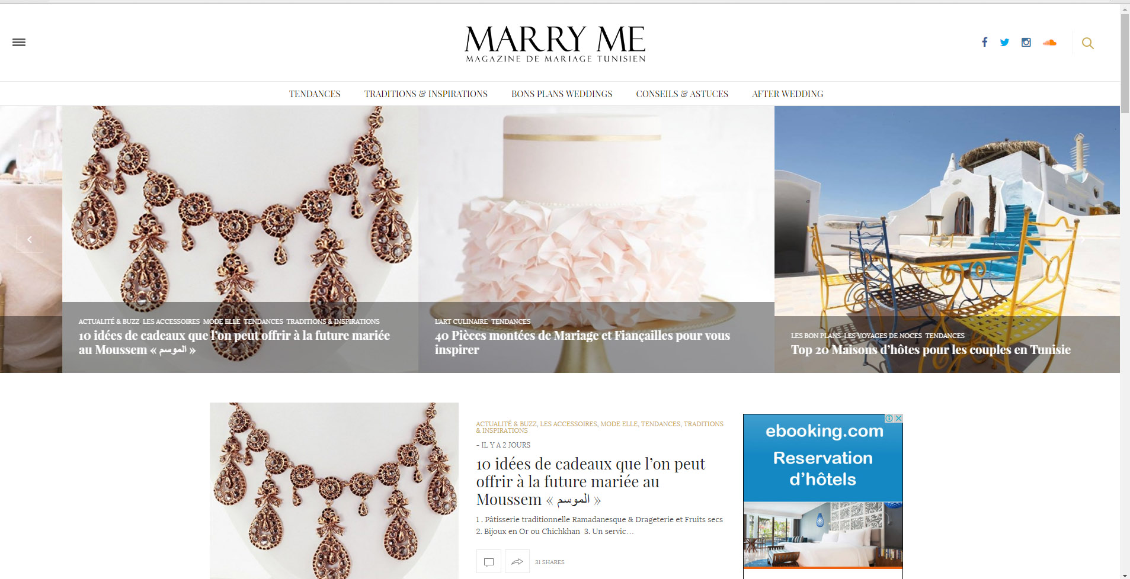
Task: Open the Instagram icon link
Action: tap(1026, 42)
